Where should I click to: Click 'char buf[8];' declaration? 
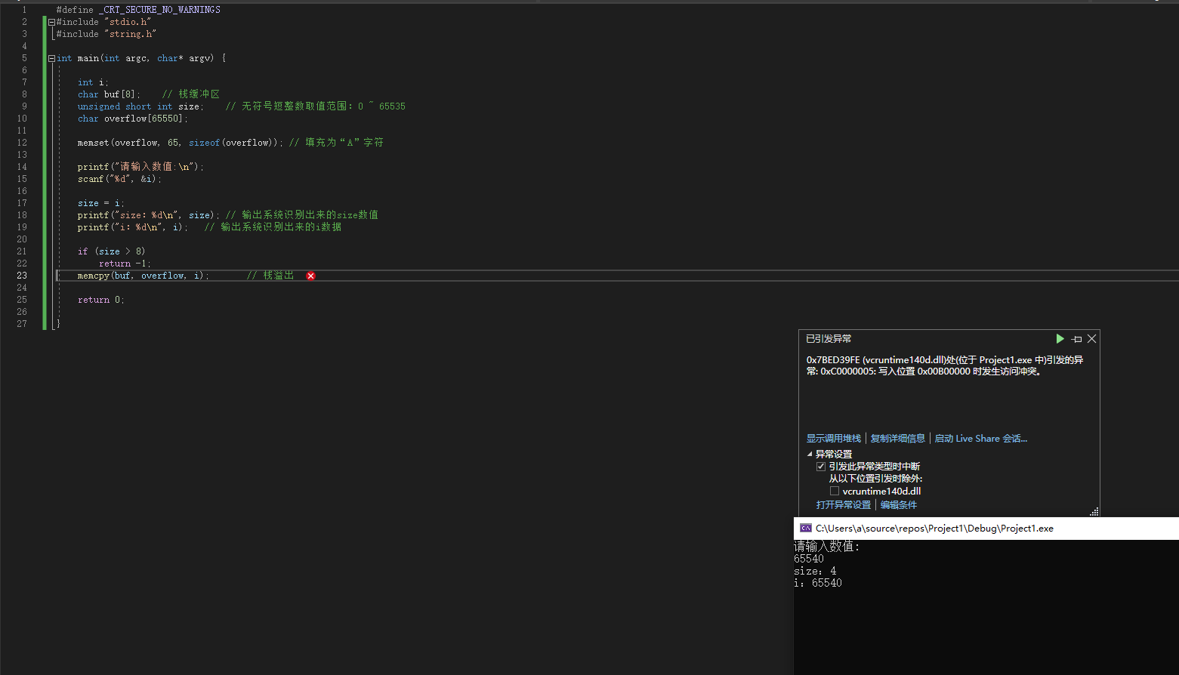(x=109, y=94)
